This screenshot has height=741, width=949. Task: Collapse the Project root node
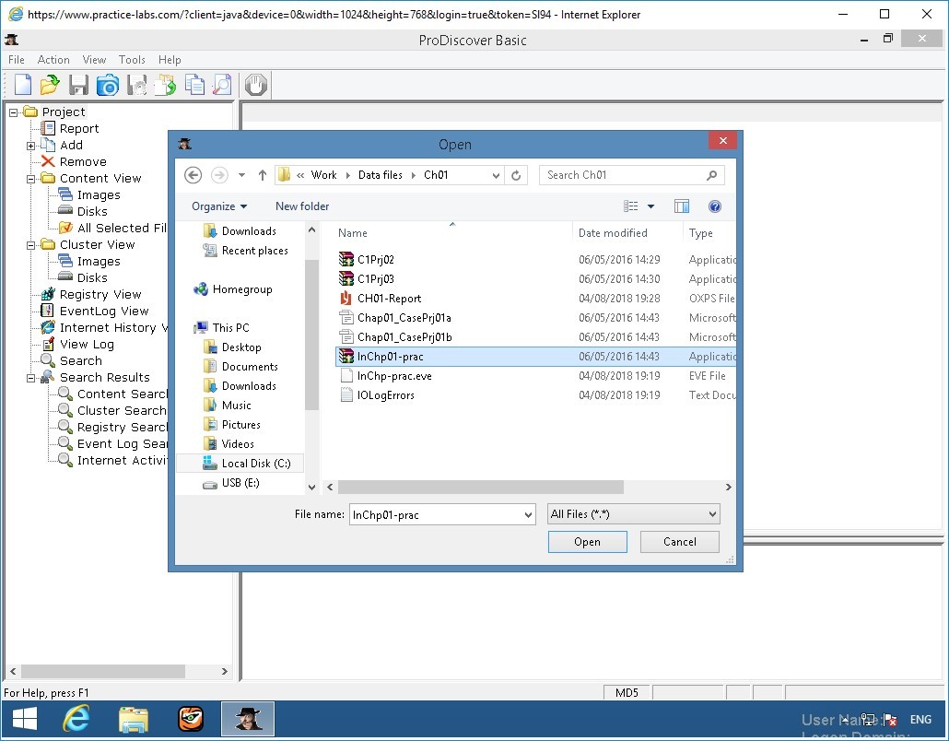[x=13, y=112]
